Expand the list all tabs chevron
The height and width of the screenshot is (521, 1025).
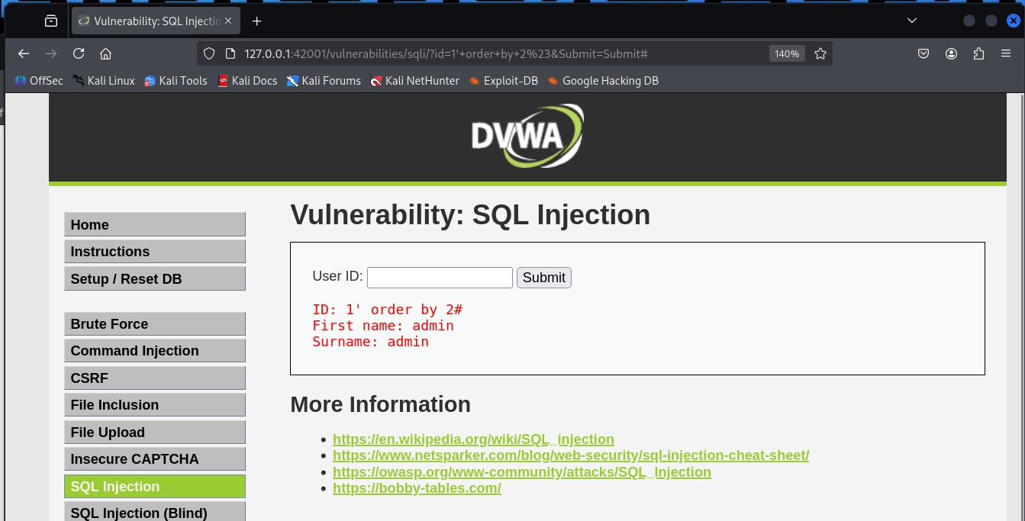[x=912, y=21]
